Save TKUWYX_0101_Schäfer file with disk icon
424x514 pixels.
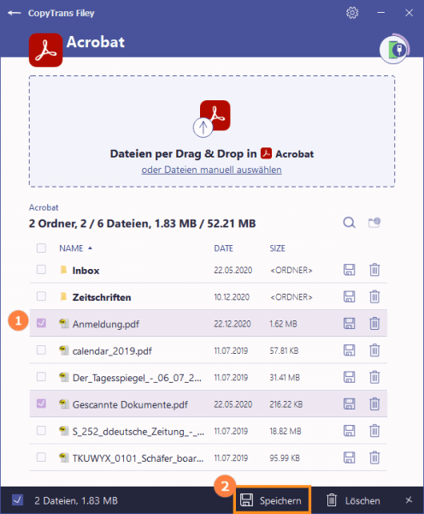point(349,457)
